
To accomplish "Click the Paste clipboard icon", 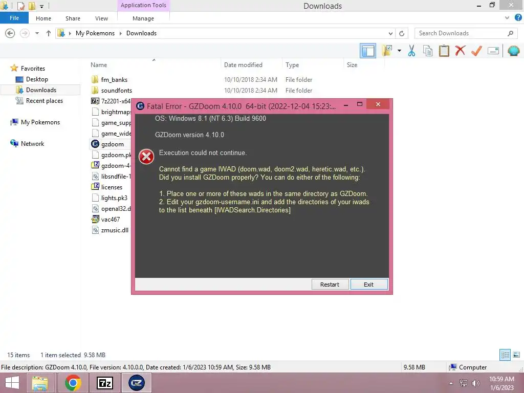I will [444, 51].
